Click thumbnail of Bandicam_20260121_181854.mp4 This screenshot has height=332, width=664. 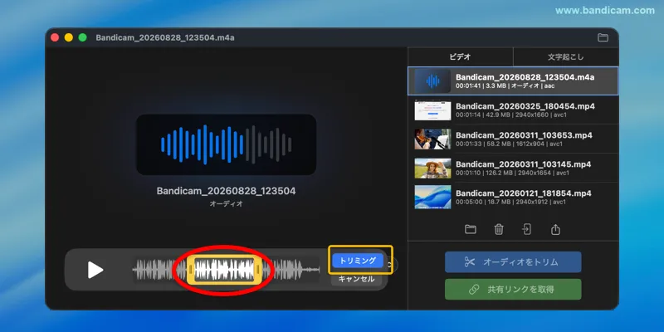(x=432, y=197)
